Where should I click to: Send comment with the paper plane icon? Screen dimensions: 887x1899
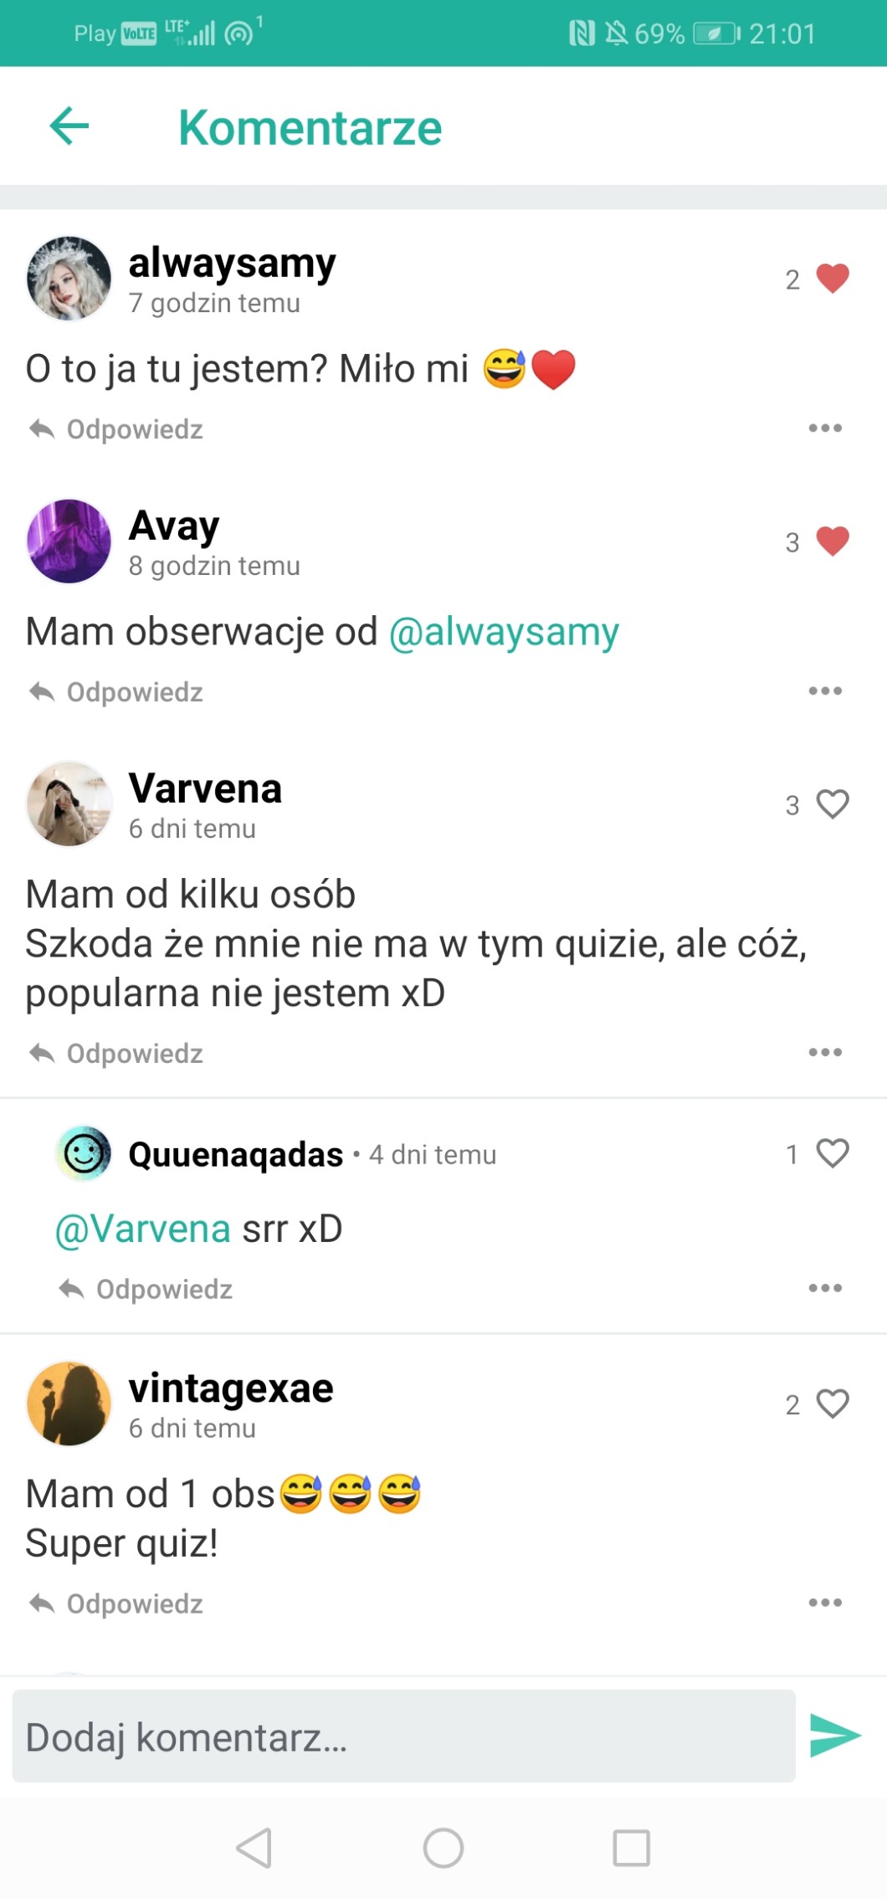click(835, 1735)
